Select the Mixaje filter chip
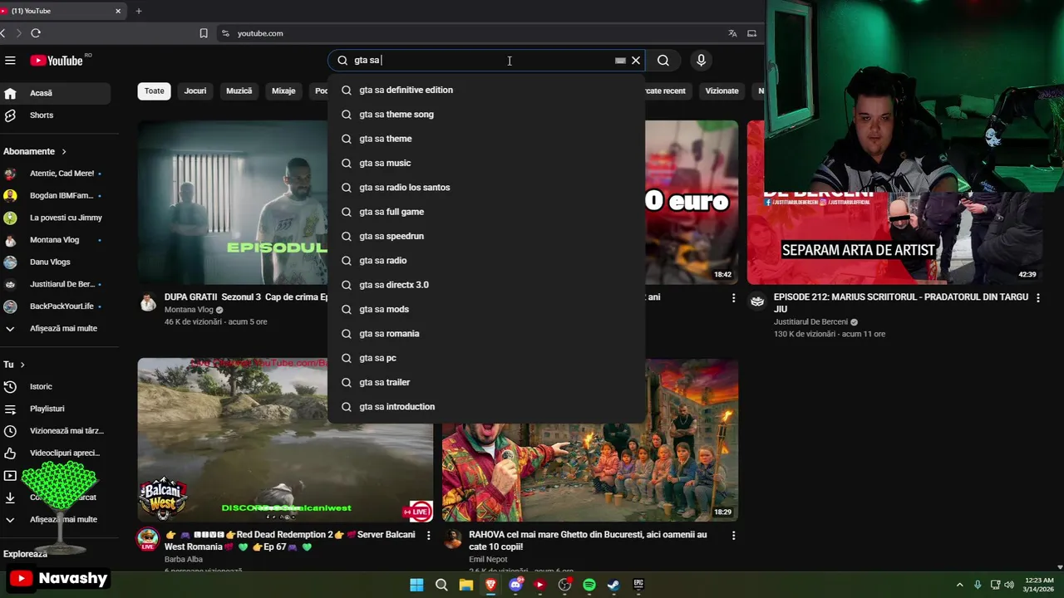The image size is (1064, 598). 283,91
